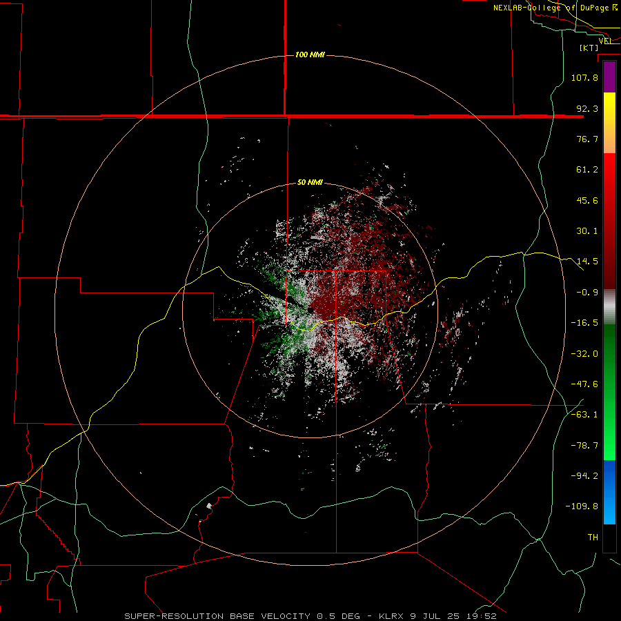Click the Super-Resolution Base Velocity caption

coord(310,616)
